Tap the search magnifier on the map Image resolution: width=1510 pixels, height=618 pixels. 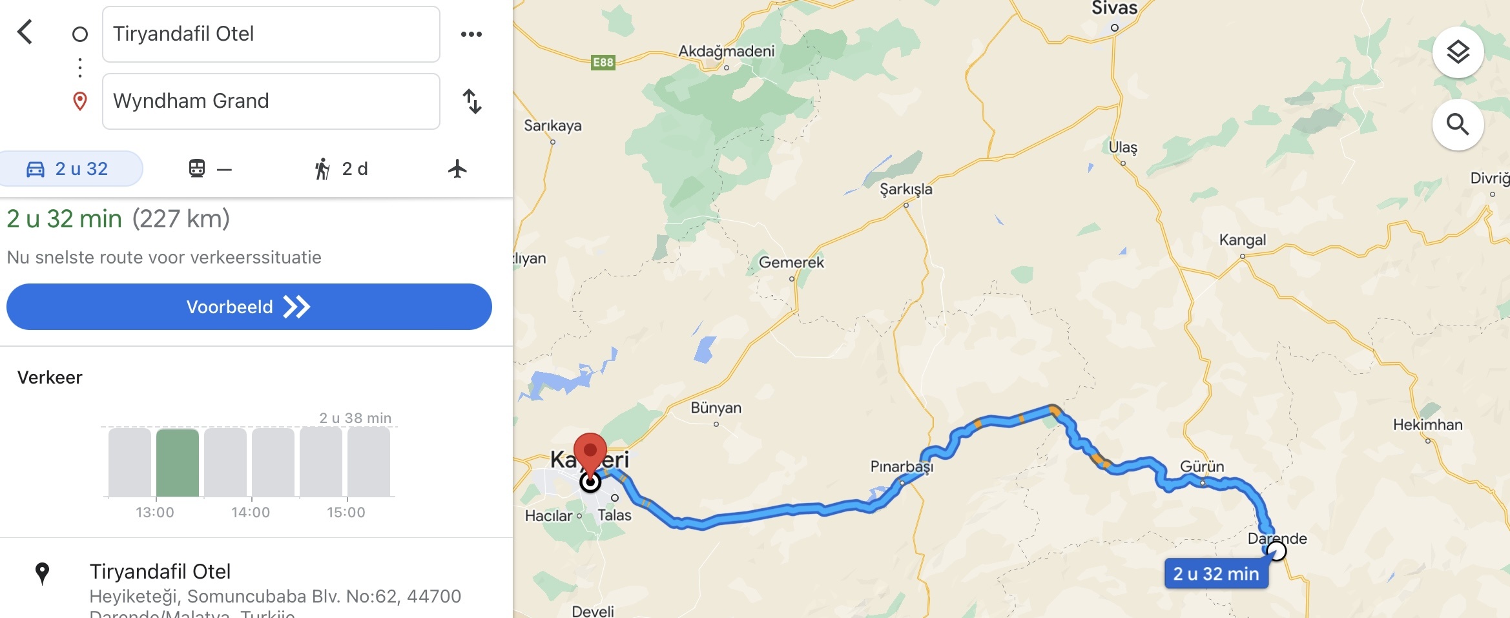[1458, 124]
